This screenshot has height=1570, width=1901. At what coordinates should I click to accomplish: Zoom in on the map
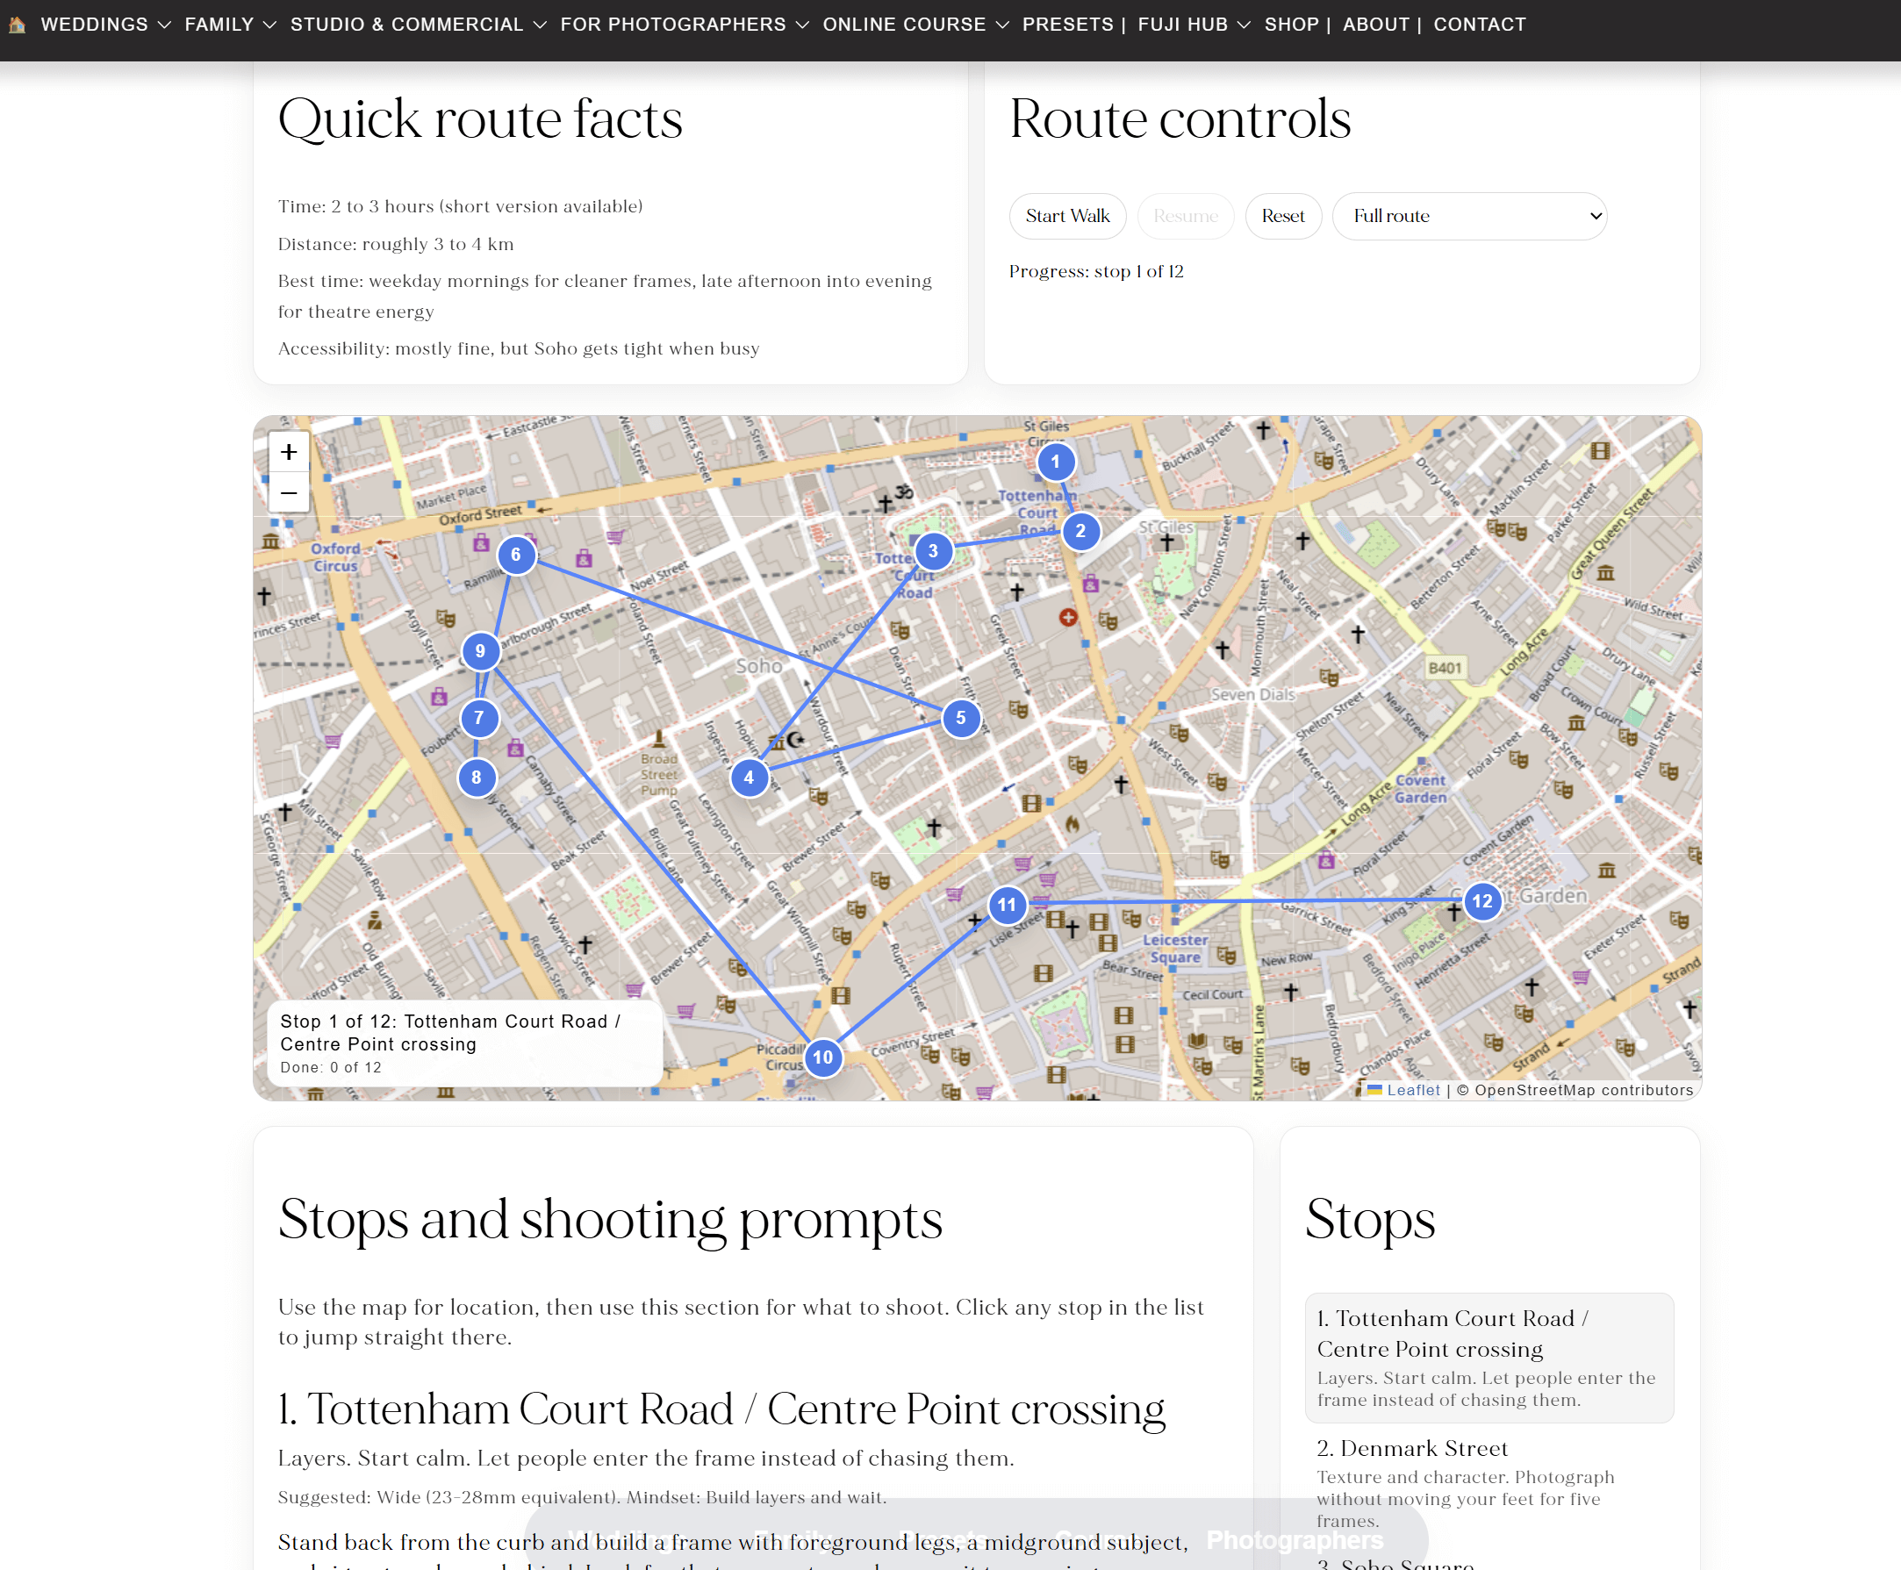pyautogui.click(x=289, y=451)
